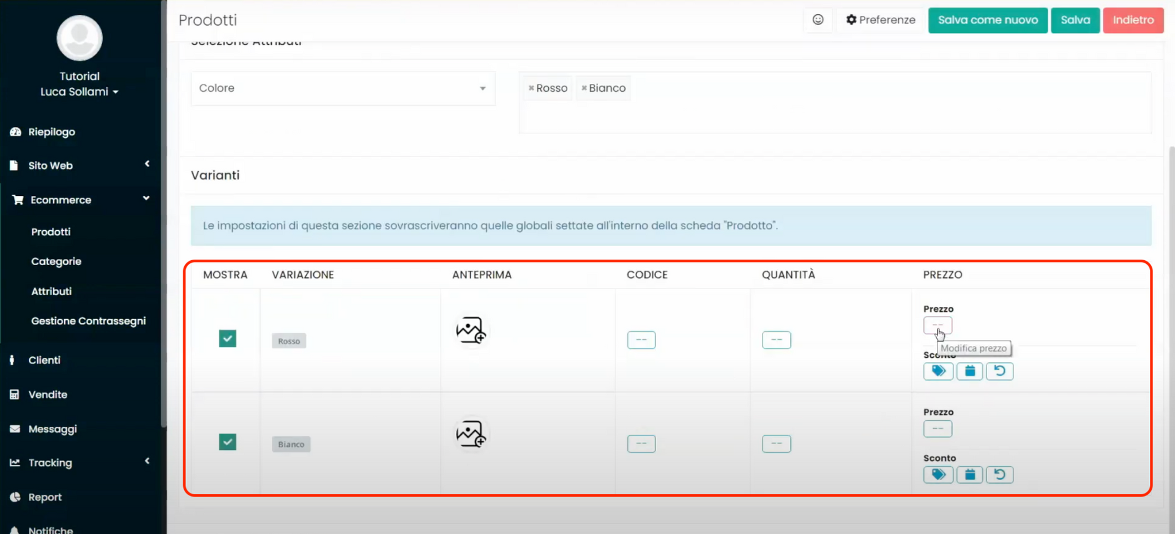This screenshot has width=1175, height=534.
Task: Reset discount for Bianco variant
Action: [x=999, y=475]
